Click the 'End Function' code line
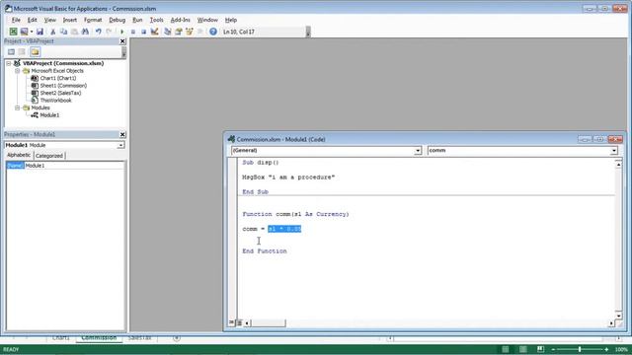This screenshot has width=632, height=355. (265, 251)
